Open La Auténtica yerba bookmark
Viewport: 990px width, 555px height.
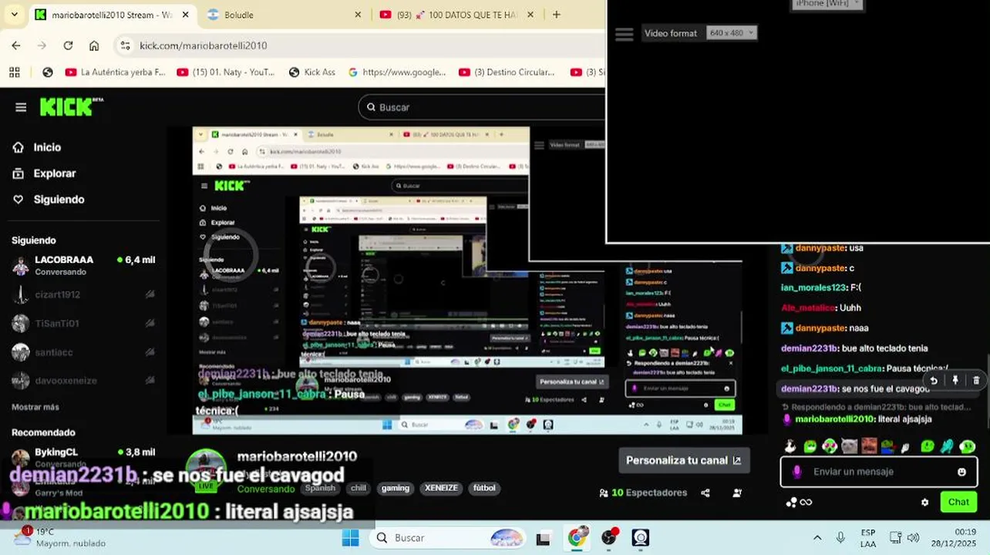click(x=116, y=72)
